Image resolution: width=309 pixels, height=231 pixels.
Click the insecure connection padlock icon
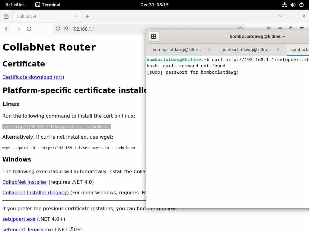66,29
